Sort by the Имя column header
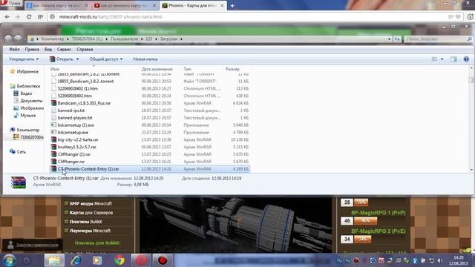 click(x=55, y=69)
